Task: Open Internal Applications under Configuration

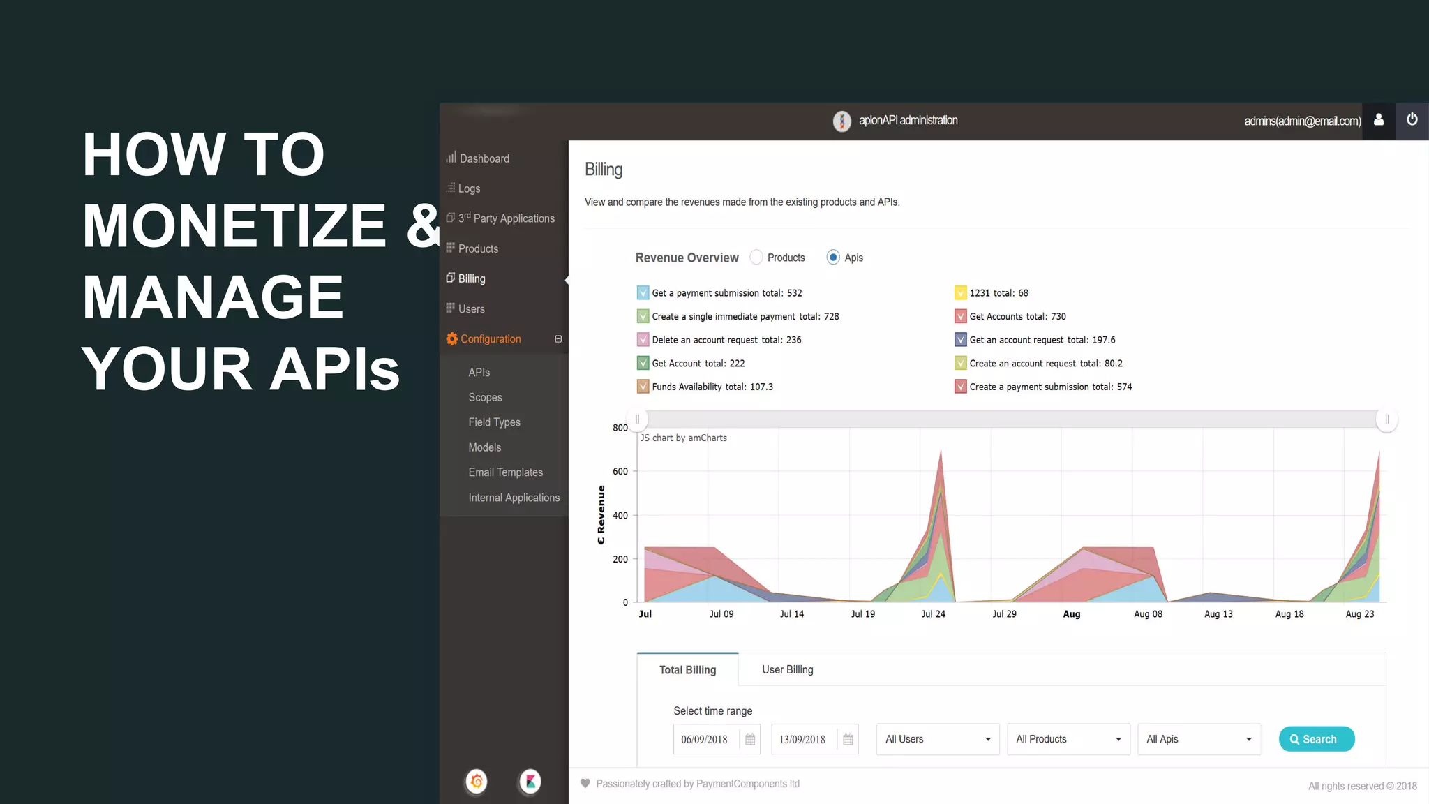Action: pyautogui.click(x=514, y=498)
